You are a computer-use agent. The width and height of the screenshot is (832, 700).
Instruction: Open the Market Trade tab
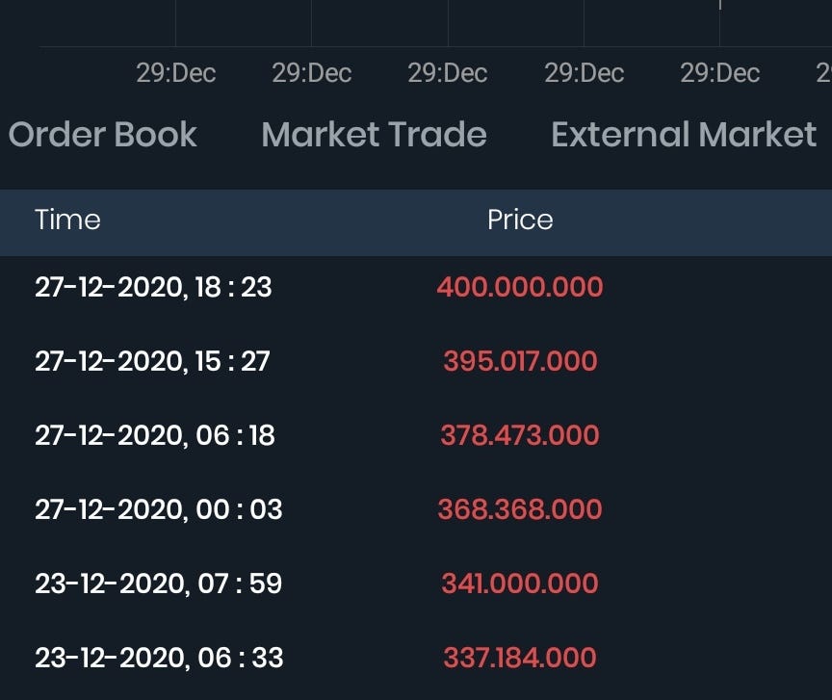(x=374, y=134)
